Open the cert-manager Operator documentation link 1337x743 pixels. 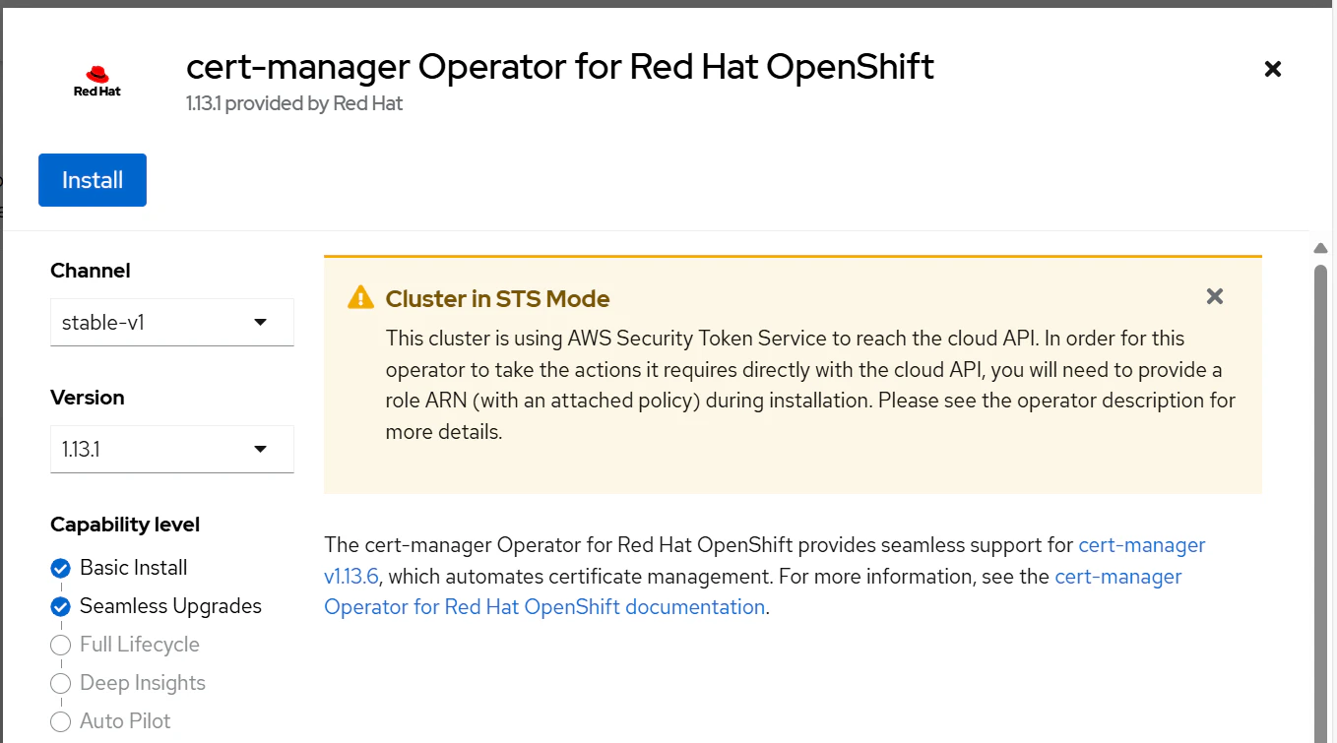(x=753, y=591)
